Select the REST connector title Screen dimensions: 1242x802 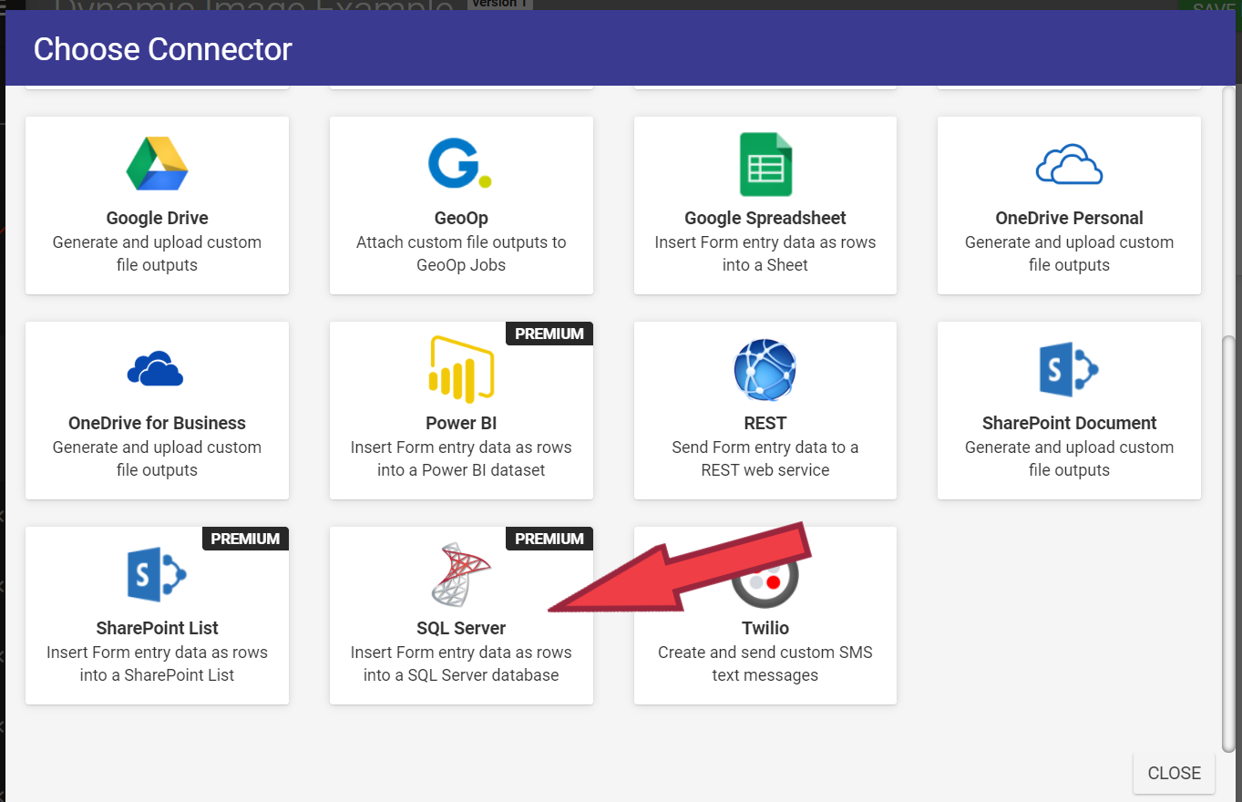pos(765,423)
